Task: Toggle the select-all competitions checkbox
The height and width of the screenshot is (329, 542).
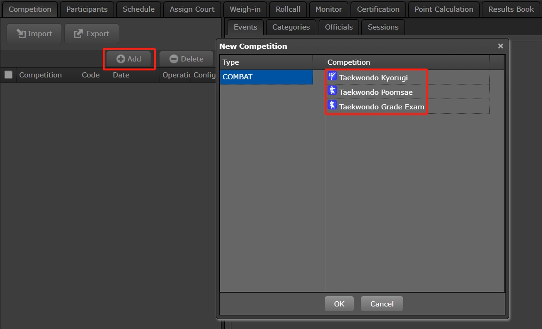Action: 8,75
